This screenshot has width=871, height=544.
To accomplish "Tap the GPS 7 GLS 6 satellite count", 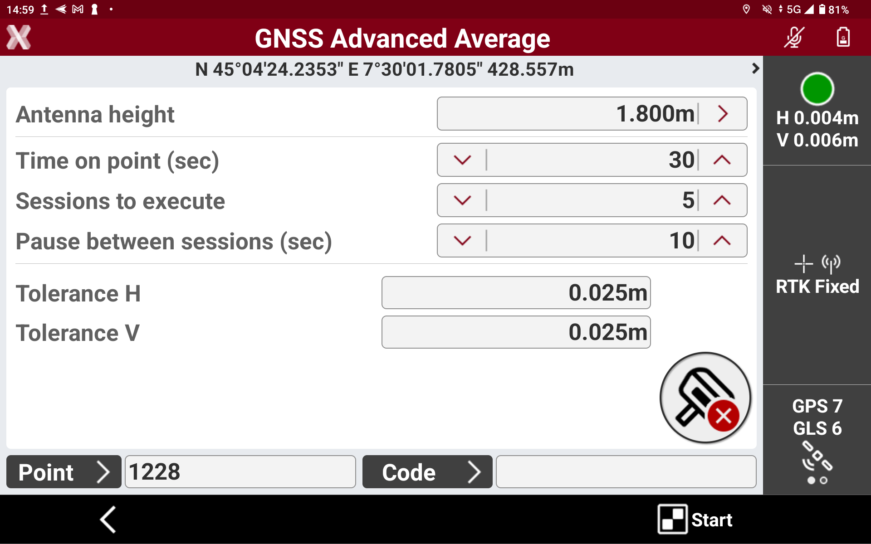I will 817,417.
